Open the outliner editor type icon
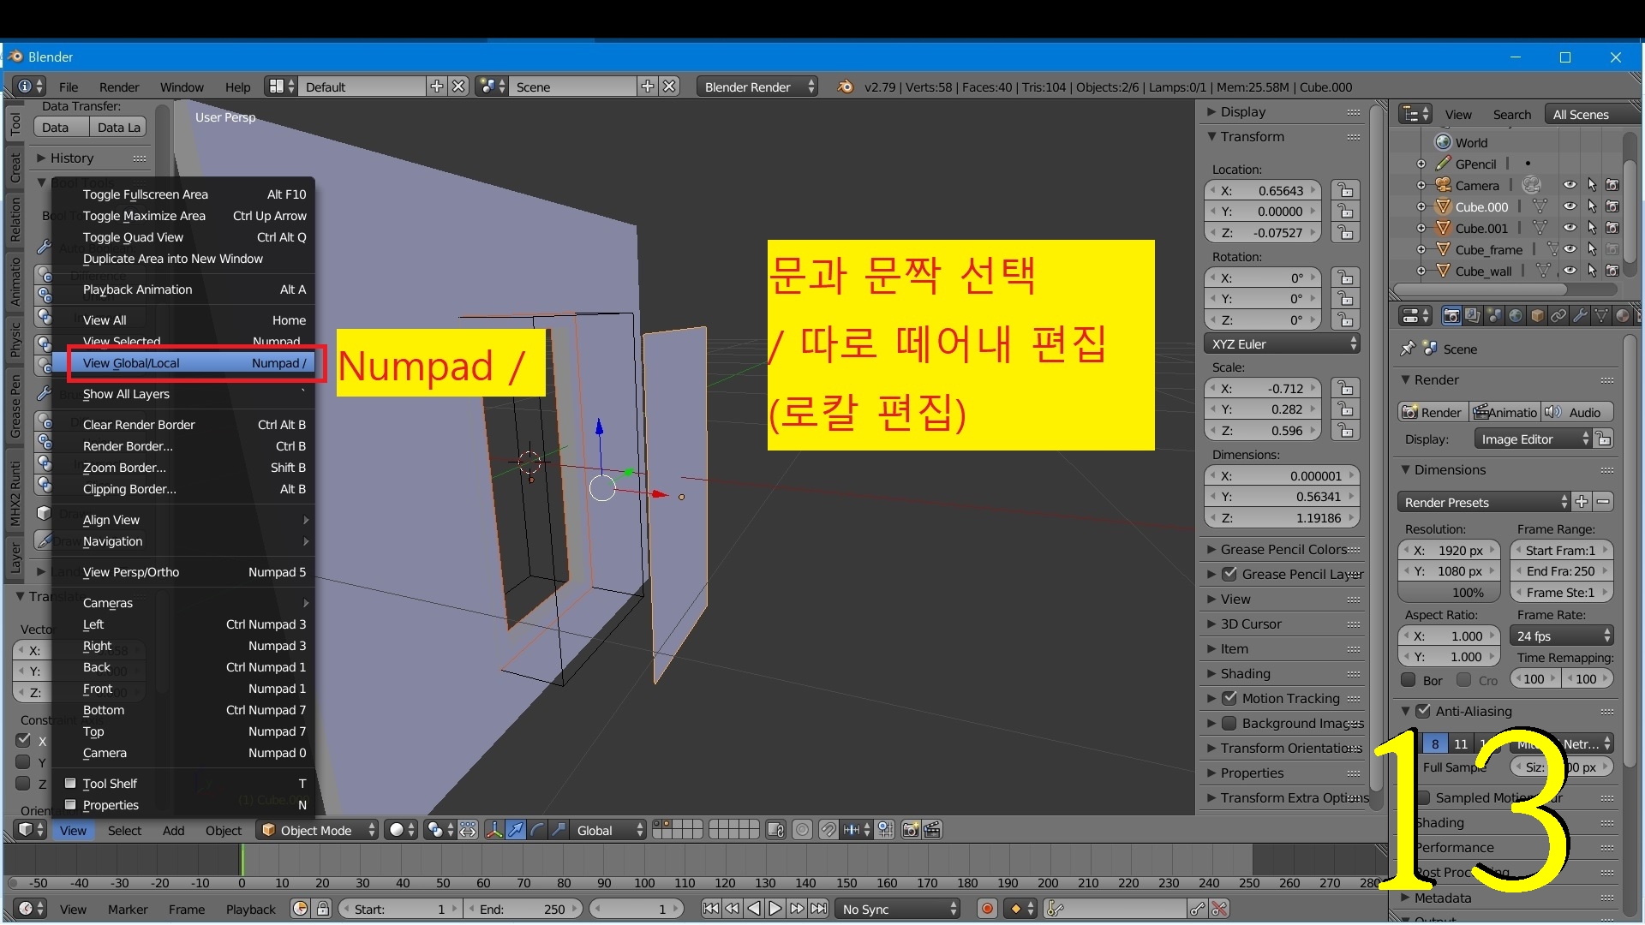Screen dimensions: 1645x925 (x=1415, y=114)
